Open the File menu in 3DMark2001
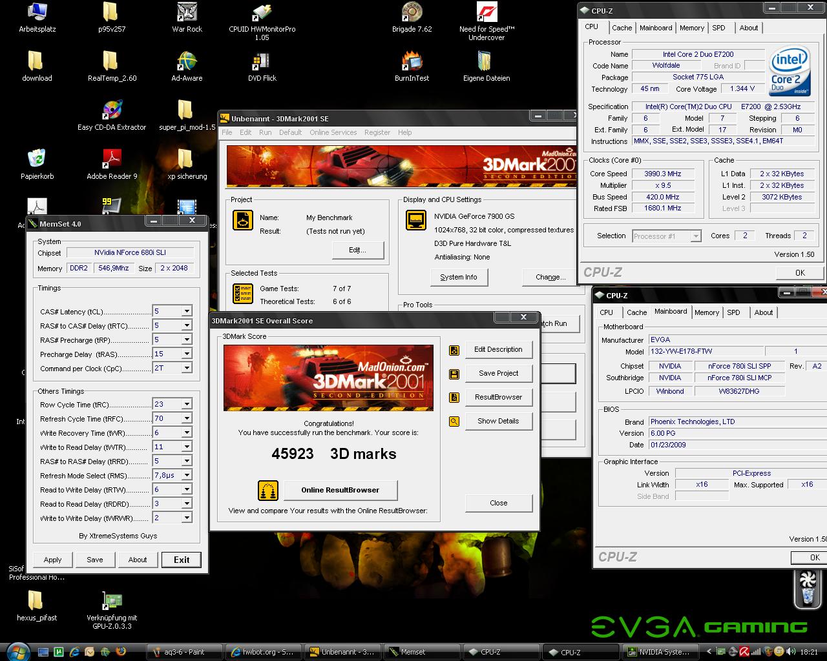This screenshot has height=661, width=827. 227,132
